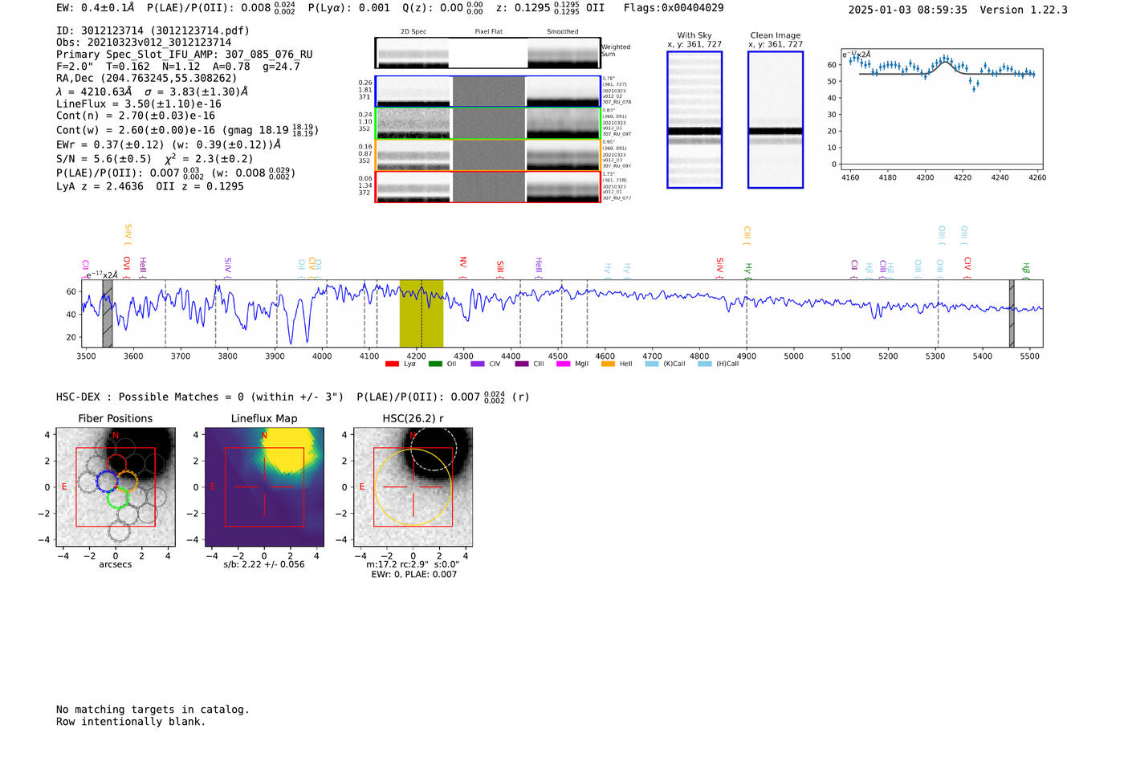This screenshot has width=1124, height=765.
Task: Click the (H)CaII legend swatch
Action: click(x=705, y=364)
